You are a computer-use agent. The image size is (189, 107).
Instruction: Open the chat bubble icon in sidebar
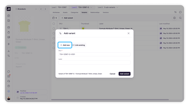tap(9, 71)
